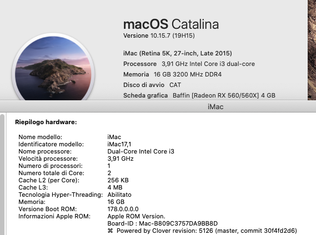The height and width of the screenshot is (235, 316).
Task: Click the 'Numero di processori:' label
Action: (x=51, y=166)
